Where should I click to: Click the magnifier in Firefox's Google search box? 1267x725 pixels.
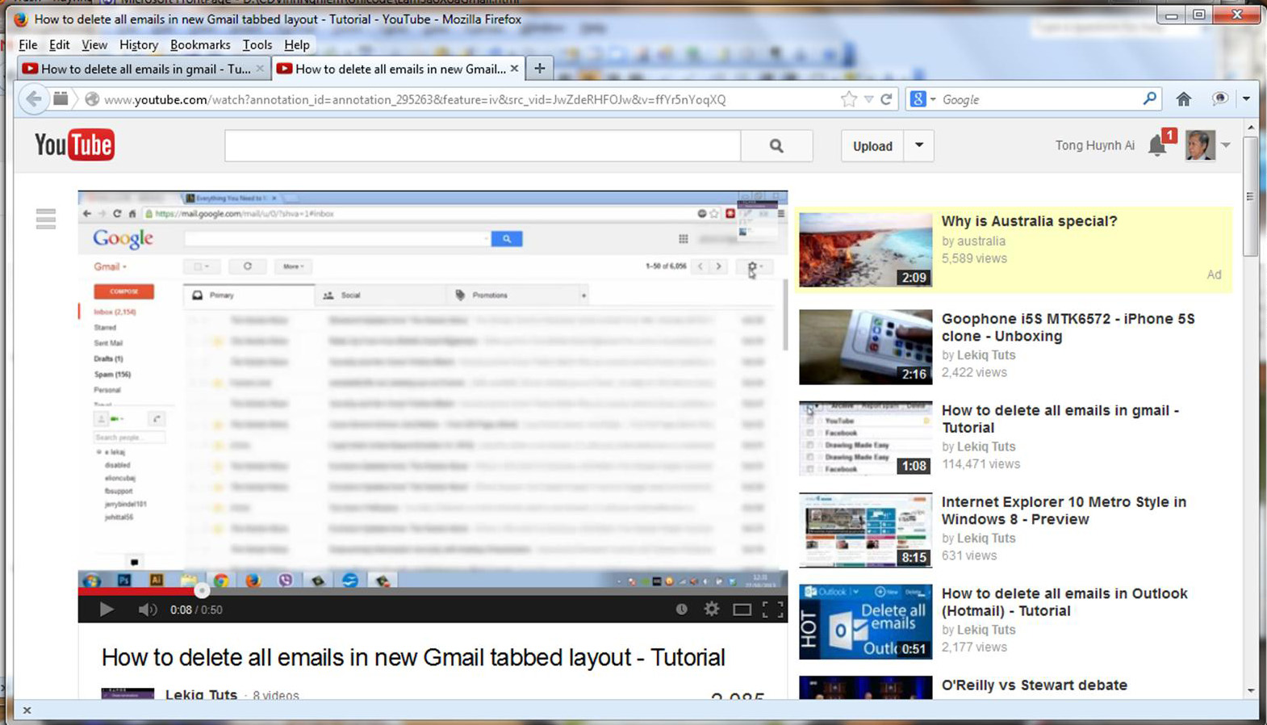click(x=1149, y=98)
